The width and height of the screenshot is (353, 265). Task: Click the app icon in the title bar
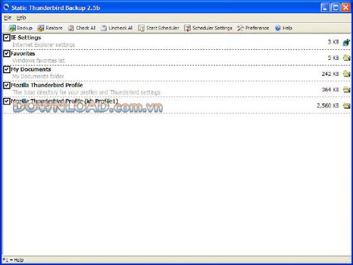click(6, 7)
